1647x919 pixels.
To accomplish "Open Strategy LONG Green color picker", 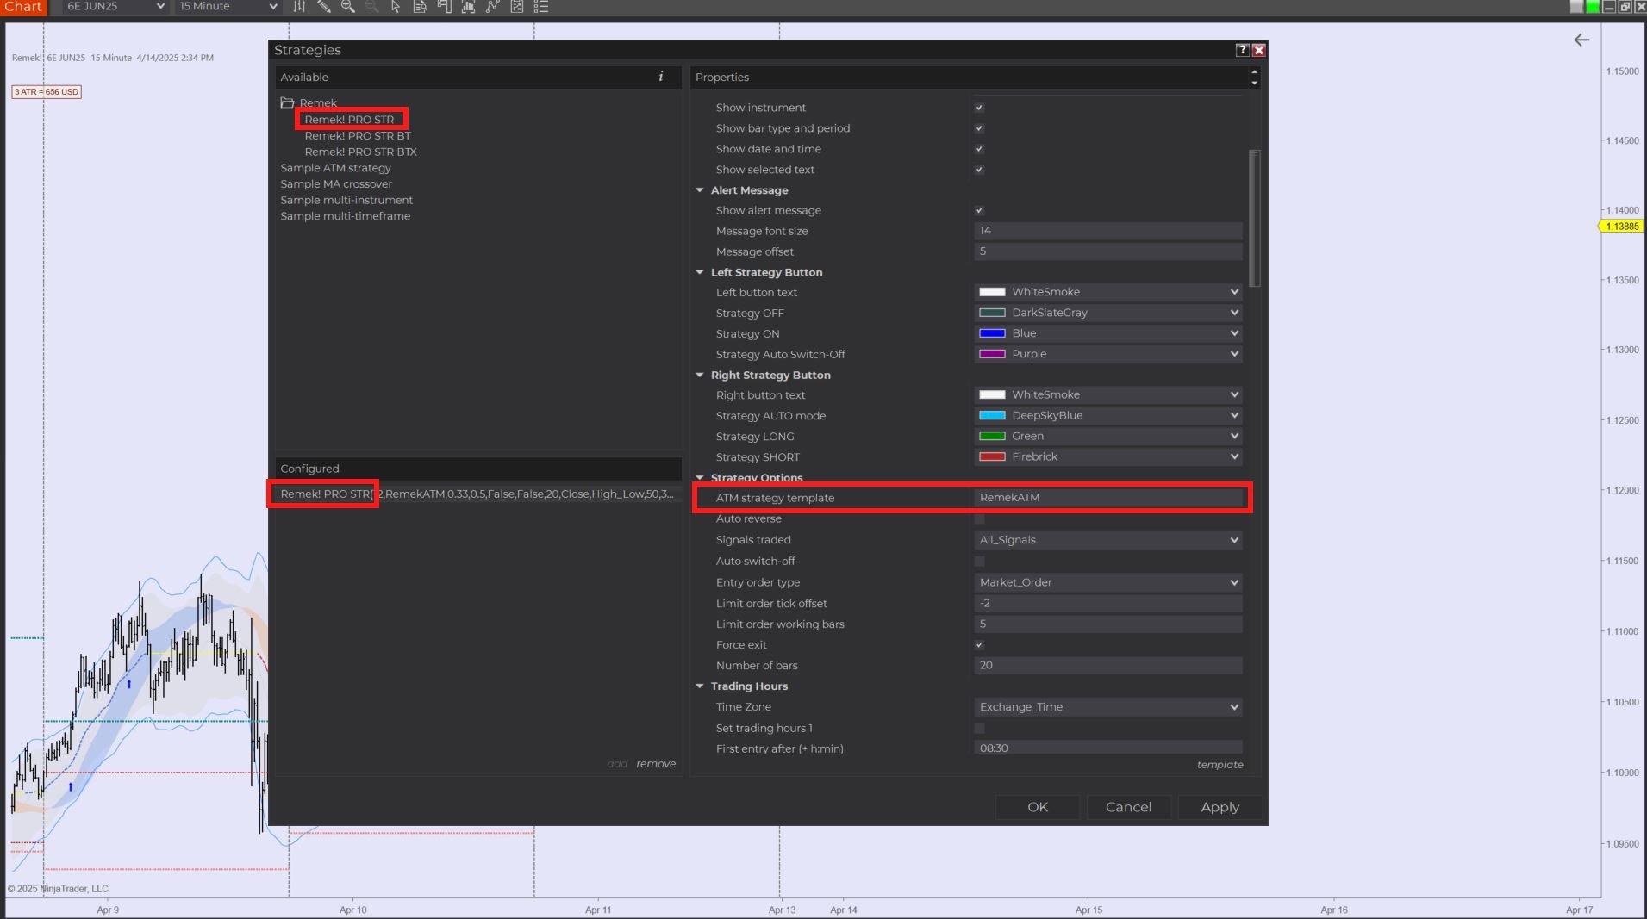I will [x=1108, y=436].
